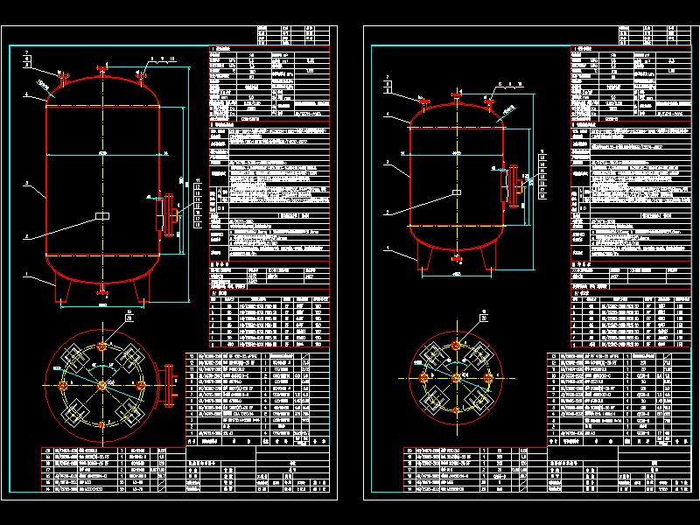The width and height of the screenshot is (700, 525).
Task: Select the center nozzle in left plan view
Action: [101, 385]
